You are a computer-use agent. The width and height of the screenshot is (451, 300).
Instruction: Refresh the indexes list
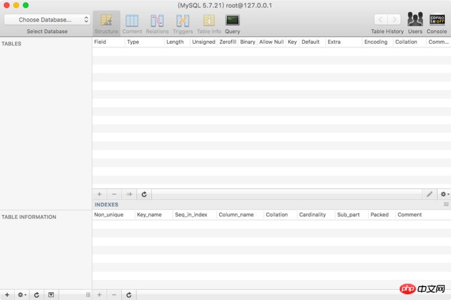click(x=129, y=295)
